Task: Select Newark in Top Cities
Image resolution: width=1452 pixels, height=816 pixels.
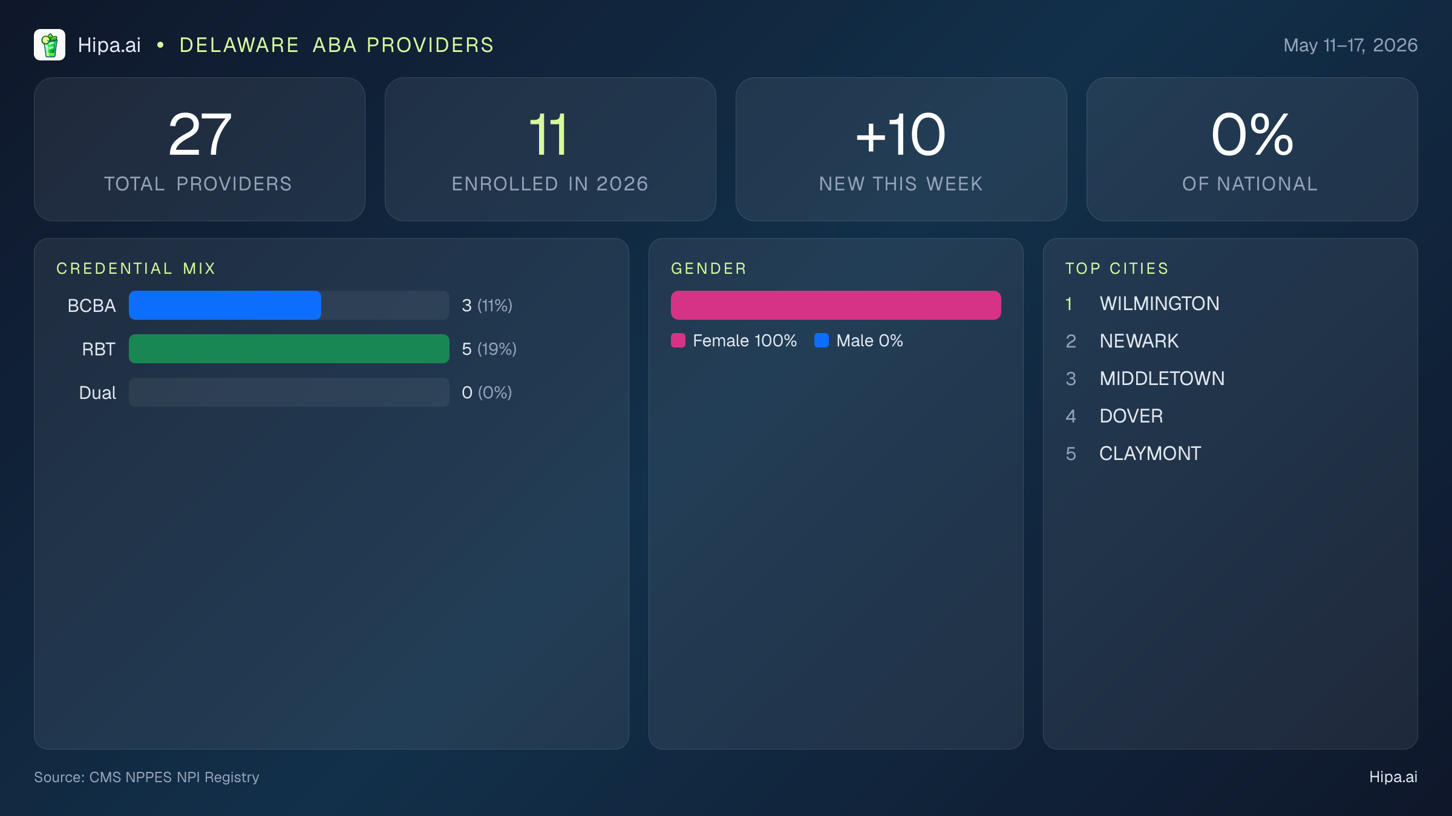Action: click(x=1139, y=341)
